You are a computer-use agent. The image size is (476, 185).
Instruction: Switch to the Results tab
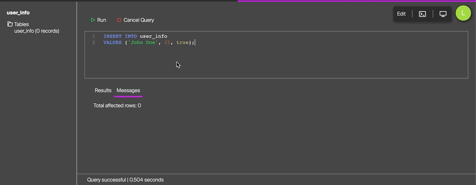click(103, 90)
